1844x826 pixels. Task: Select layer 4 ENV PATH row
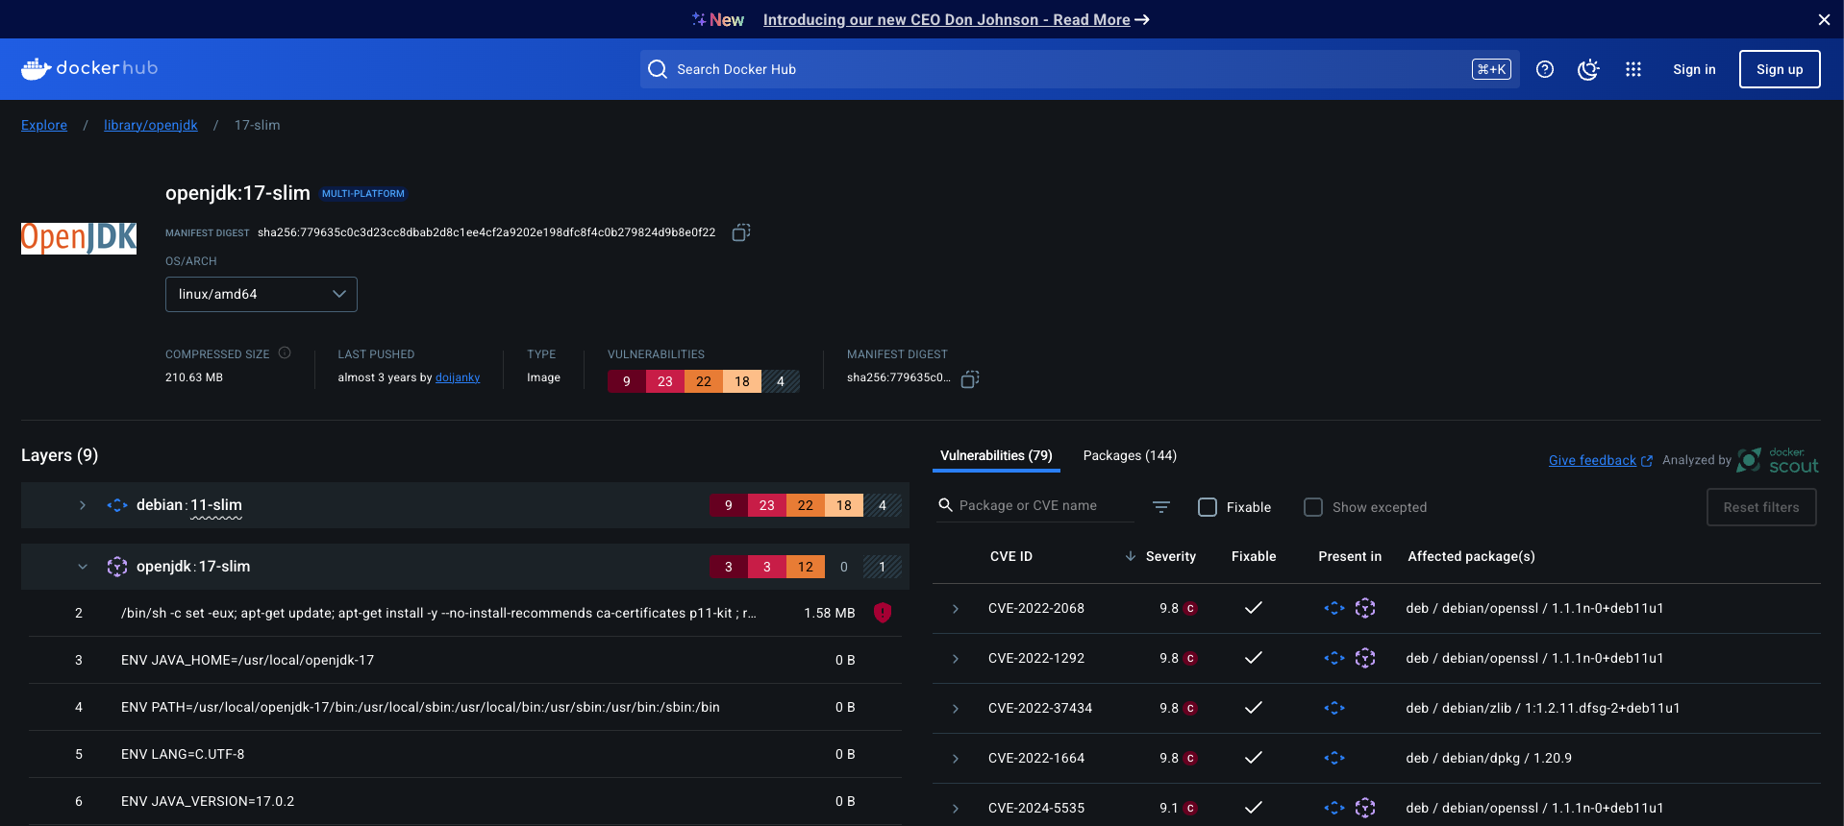point(465,707)
